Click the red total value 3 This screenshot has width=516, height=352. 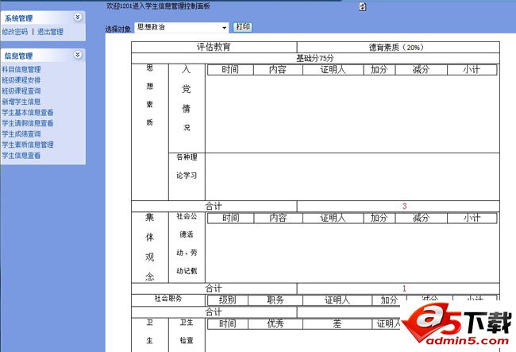point(404,206)
